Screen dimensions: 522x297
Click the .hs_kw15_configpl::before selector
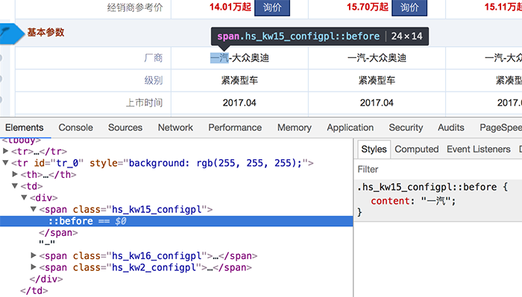(x=427, y=187)
